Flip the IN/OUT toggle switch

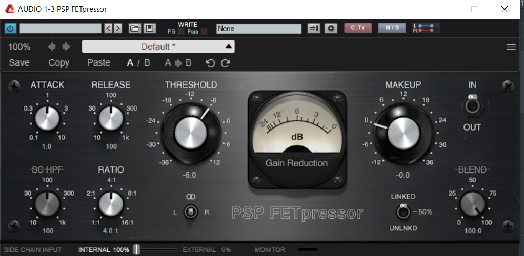472,105
